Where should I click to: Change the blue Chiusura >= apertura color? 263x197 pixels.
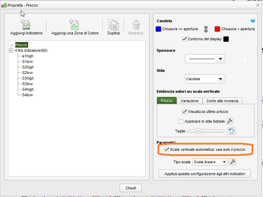click(x=158, y=29)
